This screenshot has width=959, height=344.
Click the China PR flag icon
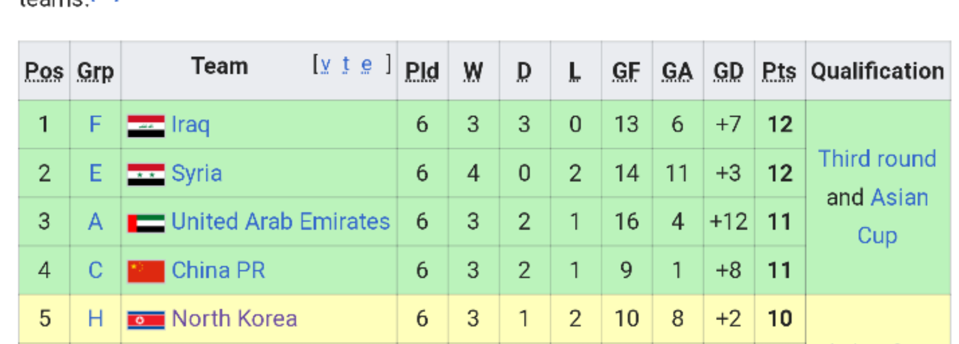[146, 271]
